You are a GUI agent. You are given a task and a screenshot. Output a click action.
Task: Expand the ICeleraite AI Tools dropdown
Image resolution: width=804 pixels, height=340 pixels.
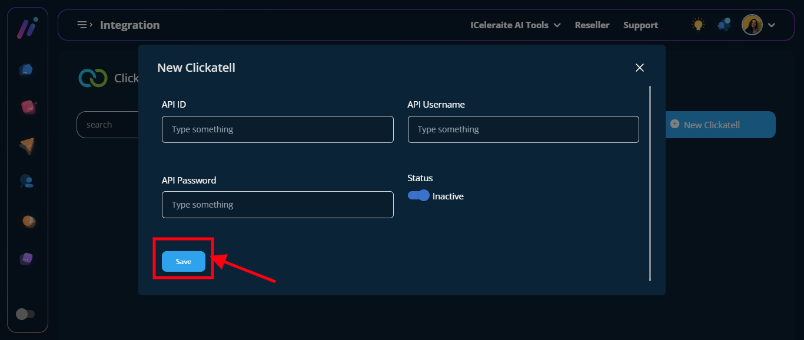[515, 25]
